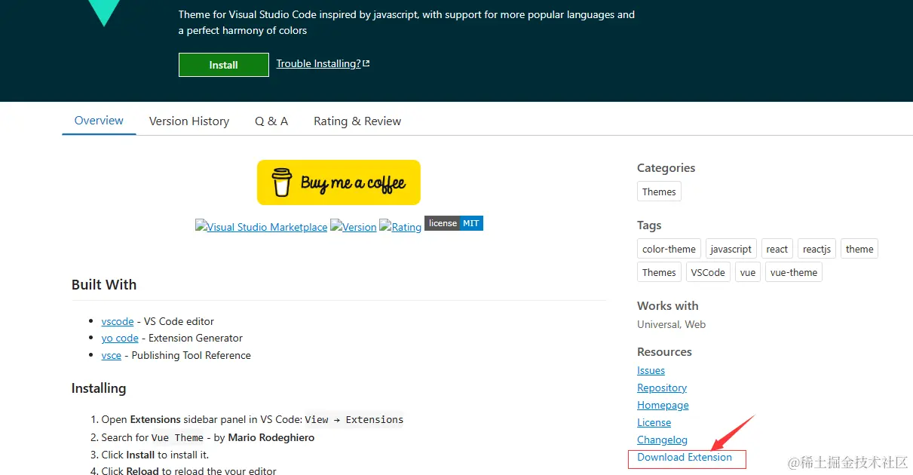
Task: Select the javascript tag
Action: click(x=731, y=249)
